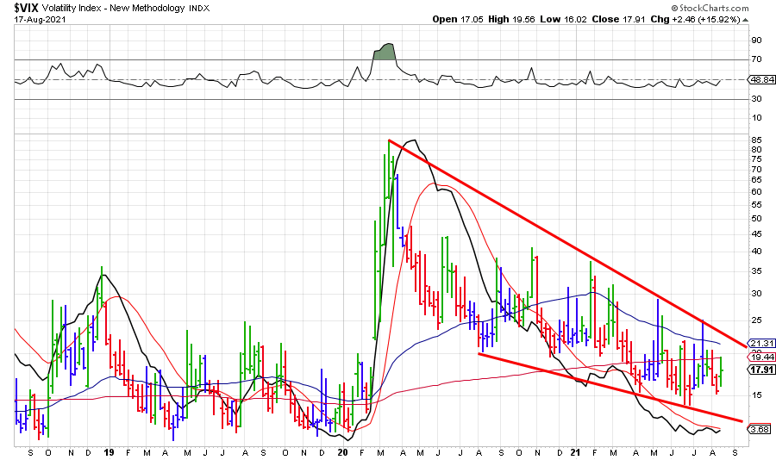The image size is (776, 460).
Task: Click the INDX exchange label
Action: click(198, 9)
